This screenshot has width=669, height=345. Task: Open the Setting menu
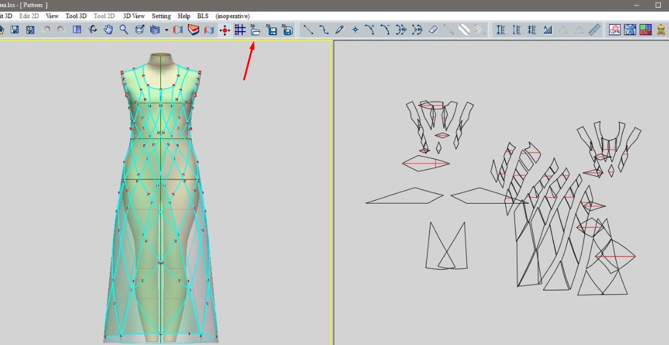[x=161, y=16]
